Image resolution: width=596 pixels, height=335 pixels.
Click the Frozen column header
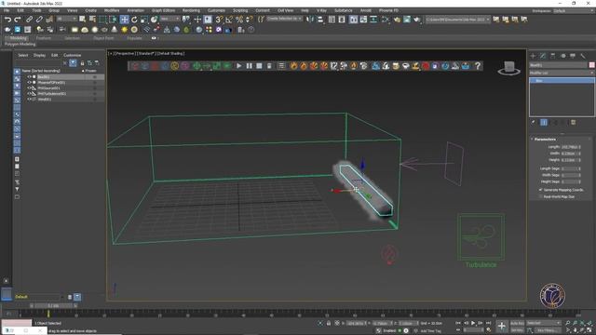[90, 71]
